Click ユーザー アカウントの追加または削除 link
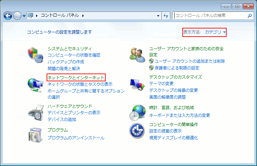The width and height of the screenshot is (257, 166). pyautogui.click(x=189, y=61)
